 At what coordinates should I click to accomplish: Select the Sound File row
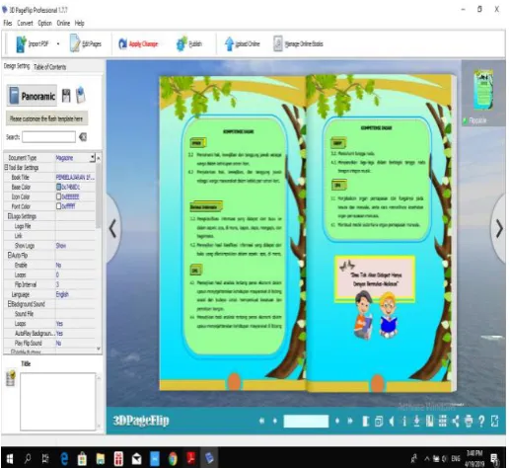[x=49, y=314]
